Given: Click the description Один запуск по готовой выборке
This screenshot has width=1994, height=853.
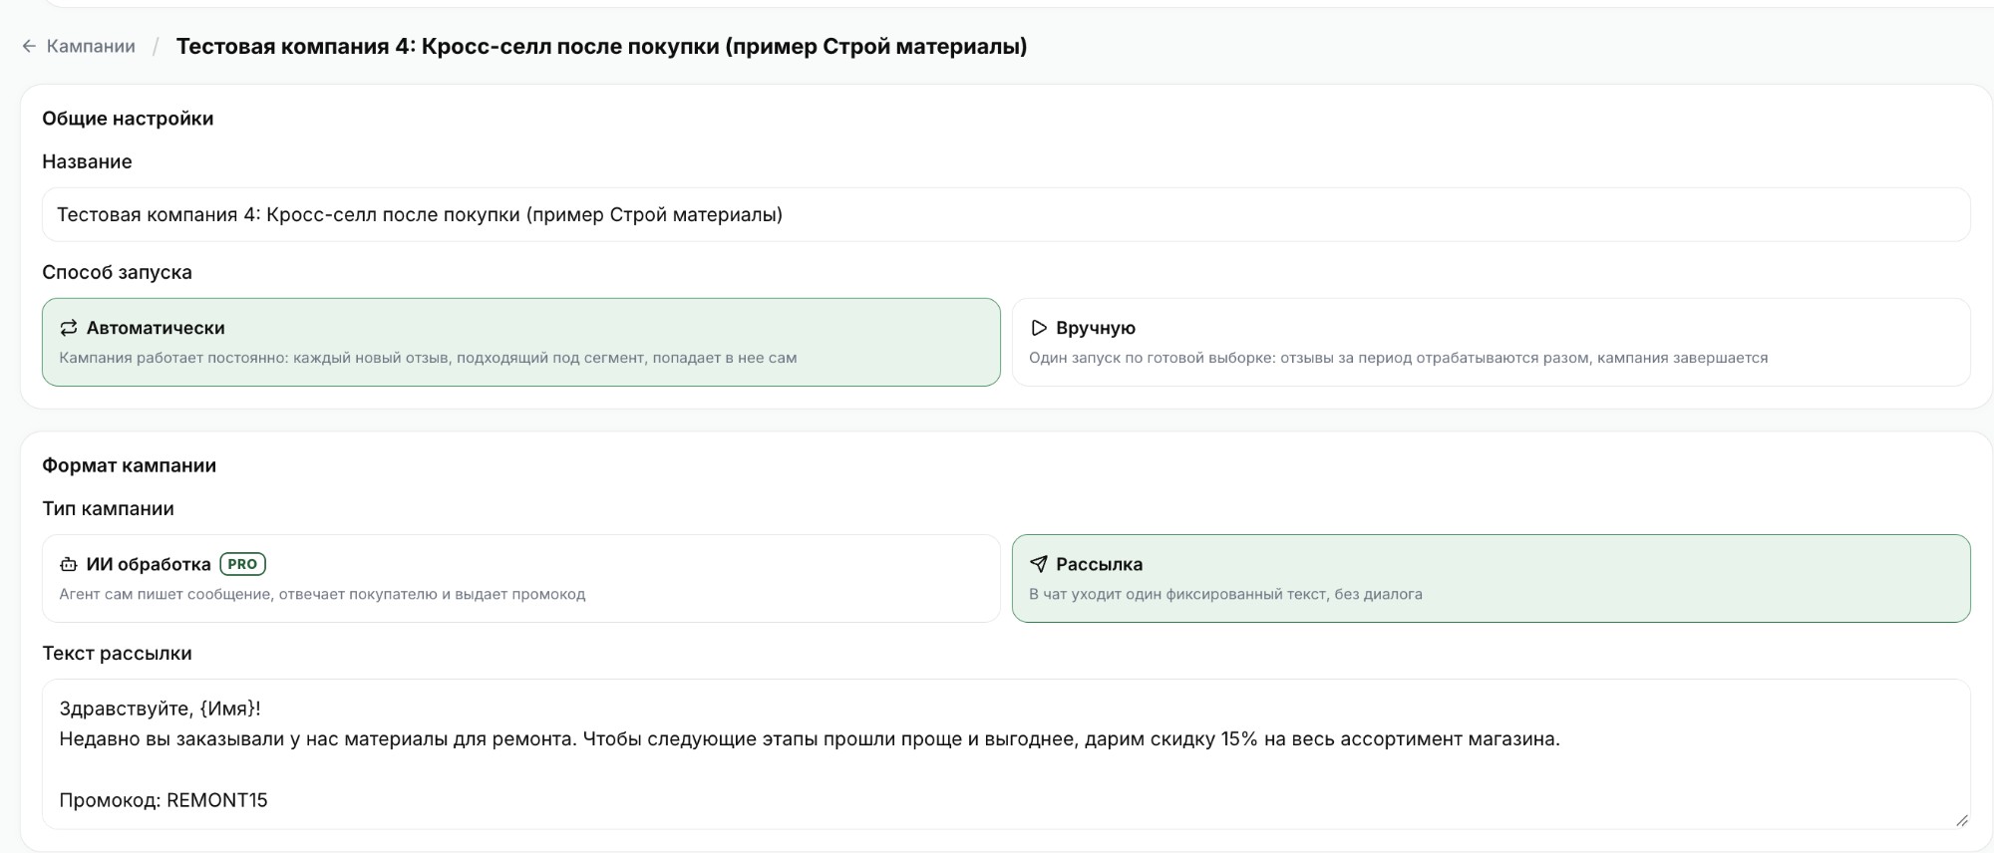Looking at the screenshot, I should click(1398, 358).
